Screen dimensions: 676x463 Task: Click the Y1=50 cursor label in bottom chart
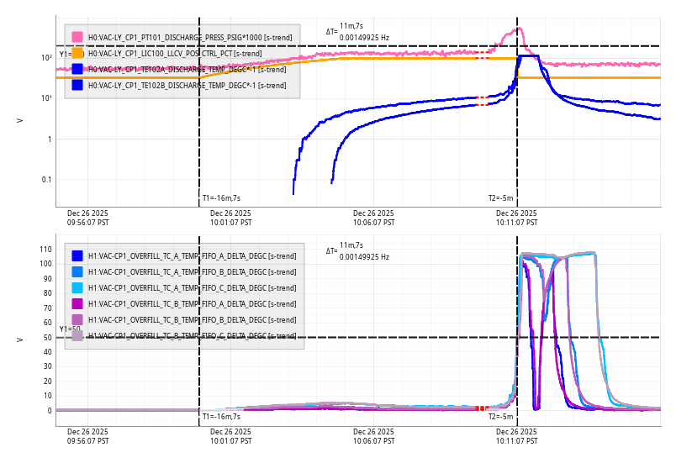coord(70,329)
